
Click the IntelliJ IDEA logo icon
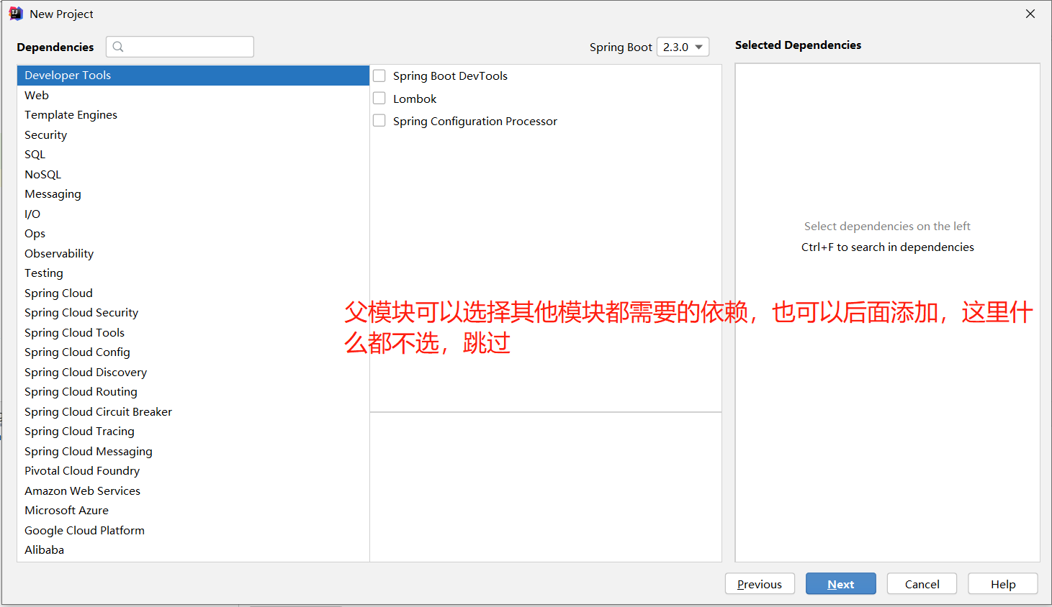tap(16, 13)
